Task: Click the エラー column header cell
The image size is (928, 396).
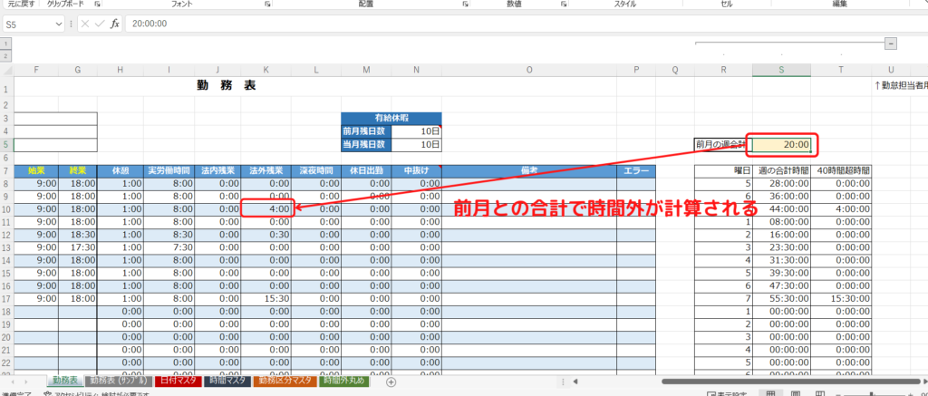Action: [636, 170]
